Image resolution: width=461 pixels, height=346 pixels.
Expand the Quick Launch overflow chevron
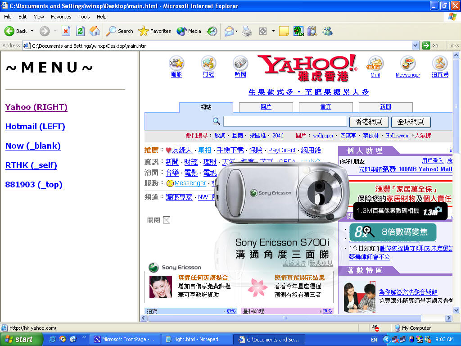tap(84, 337)
